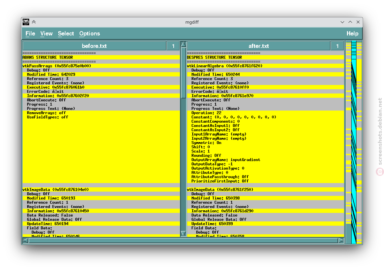Screen dimensions: 384x270
Task: Select the 'ABANS STRUCTURE TENSOR' difference line
Action: pos(101,57)
